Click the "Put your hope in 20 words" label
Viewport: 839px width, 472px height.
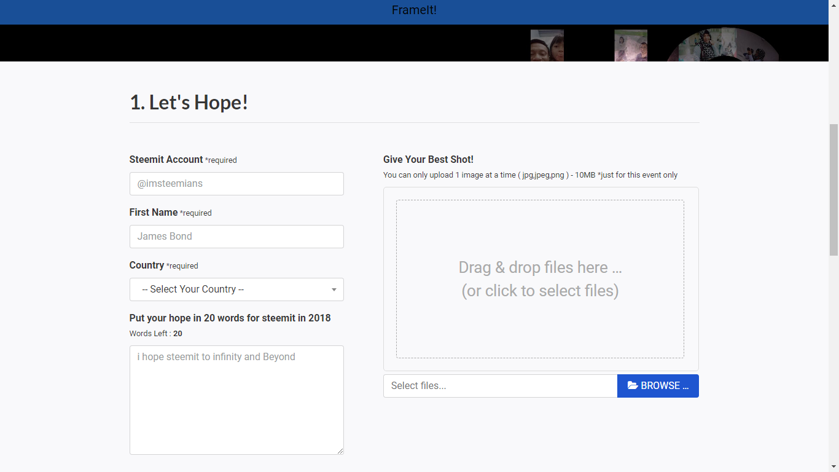point(230,318)
